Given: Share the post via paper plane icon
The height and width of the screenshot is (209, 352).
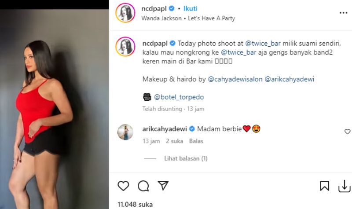Looking at the screenshot, I should point(163,186).
